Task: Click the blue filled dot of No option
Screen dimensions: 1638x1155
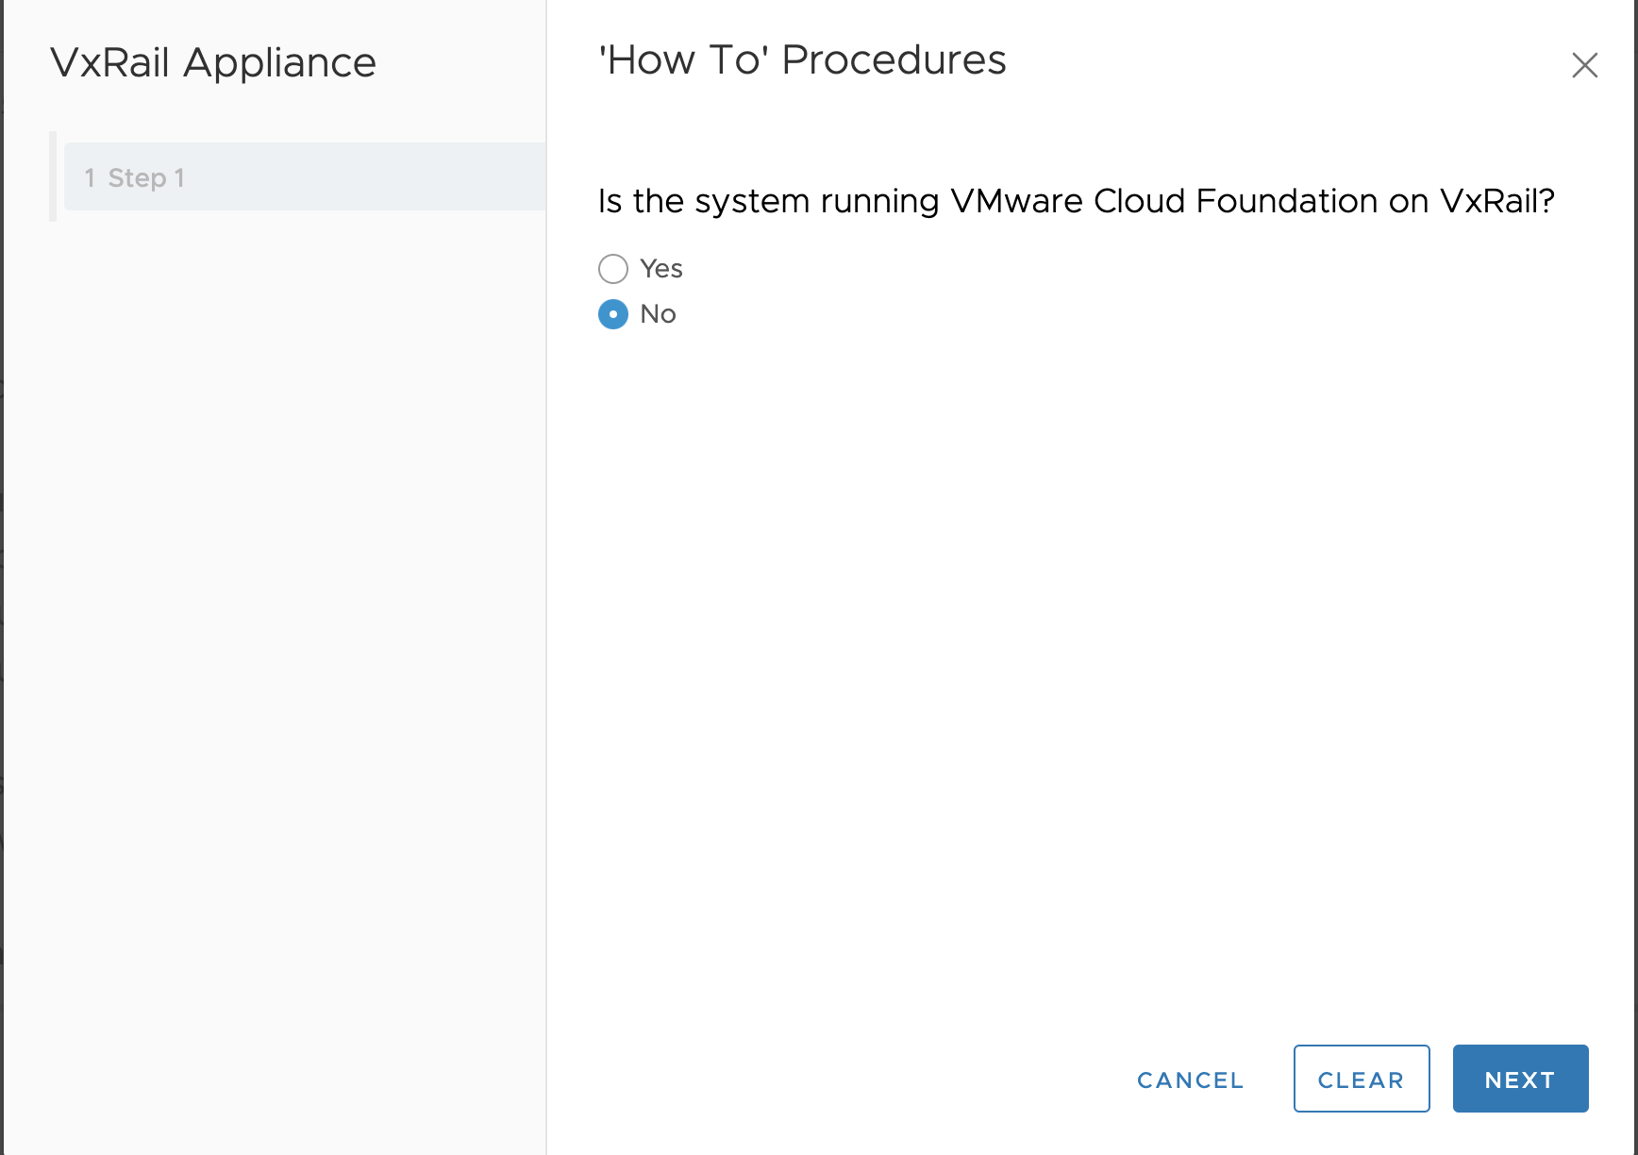Action: click(613, 314)
